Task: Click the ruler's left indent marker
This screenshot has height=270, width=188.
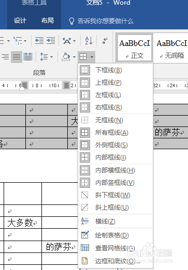Action: (22, 88)
